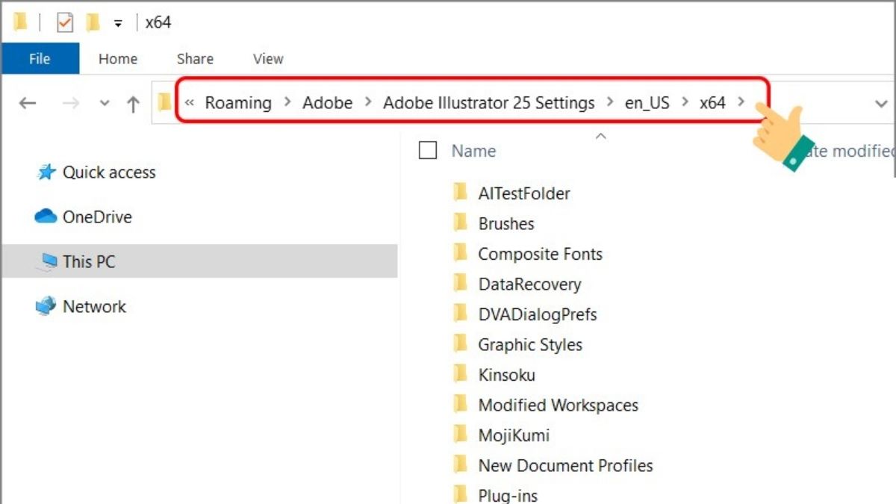
Task: Click the folder icon in the title bar
Action: coord(20,22)
